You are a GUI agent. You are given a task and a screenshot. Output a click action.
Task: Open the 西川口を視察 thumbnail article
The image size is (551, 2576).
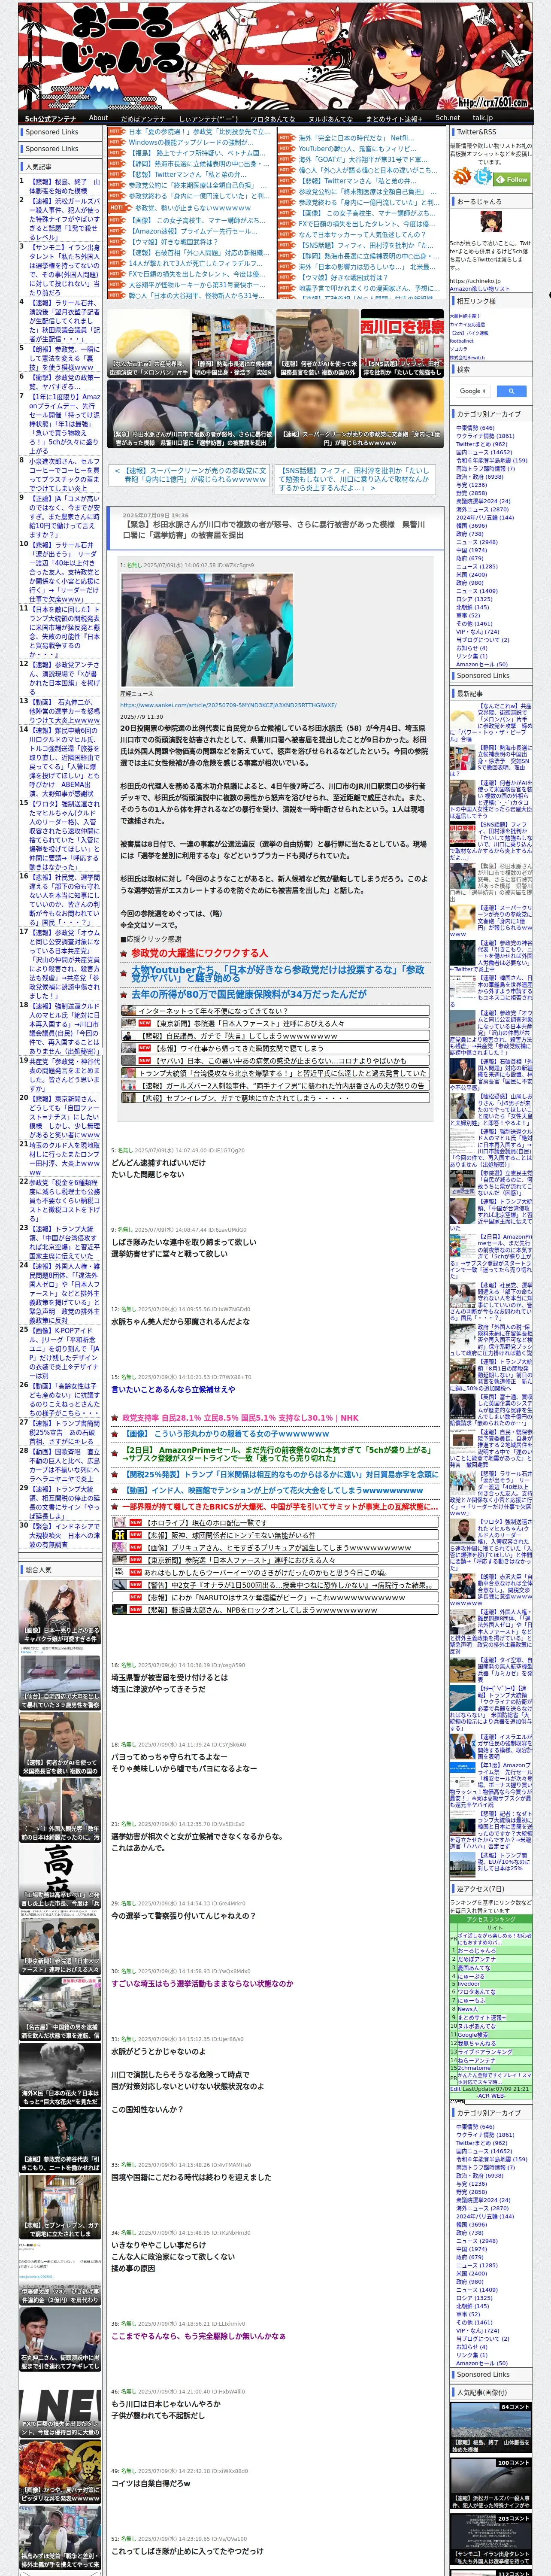tap(402, 343)
